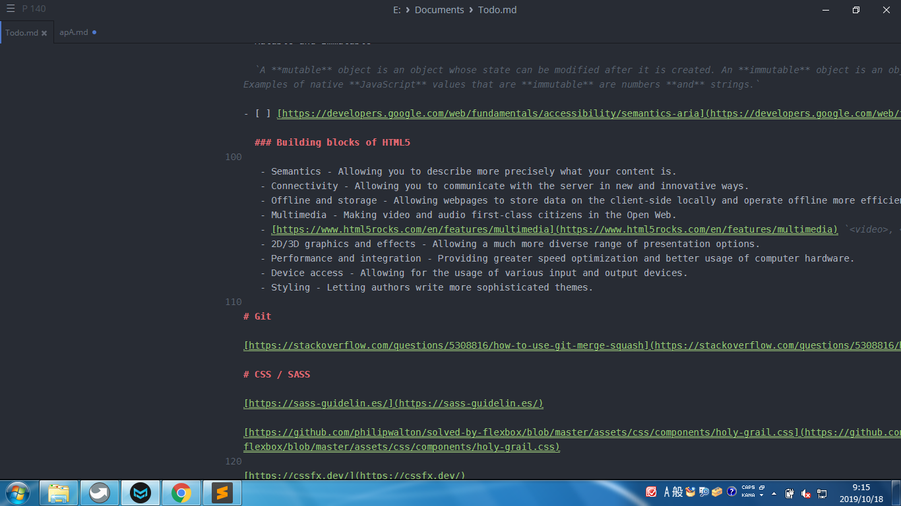Open the sass-guidelin.es link
The width and height of the screenshot is (901, 506).
coord(393,403)
